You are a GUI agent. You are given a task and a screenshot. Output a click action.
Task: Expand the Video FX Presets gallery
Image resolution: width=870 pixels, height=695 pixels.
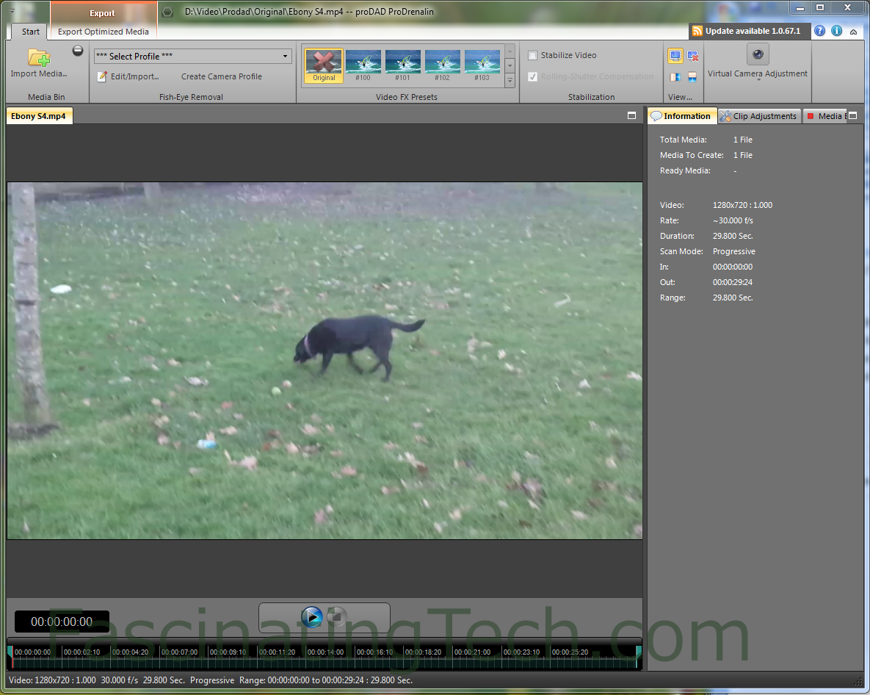click(x=510, y=81)
